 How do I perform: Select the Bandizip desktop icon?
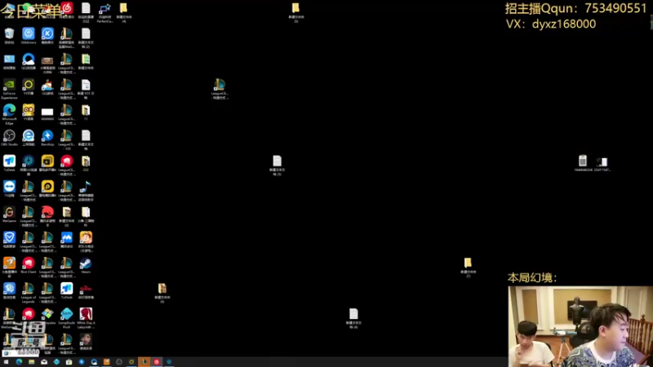tap(47, 138)
